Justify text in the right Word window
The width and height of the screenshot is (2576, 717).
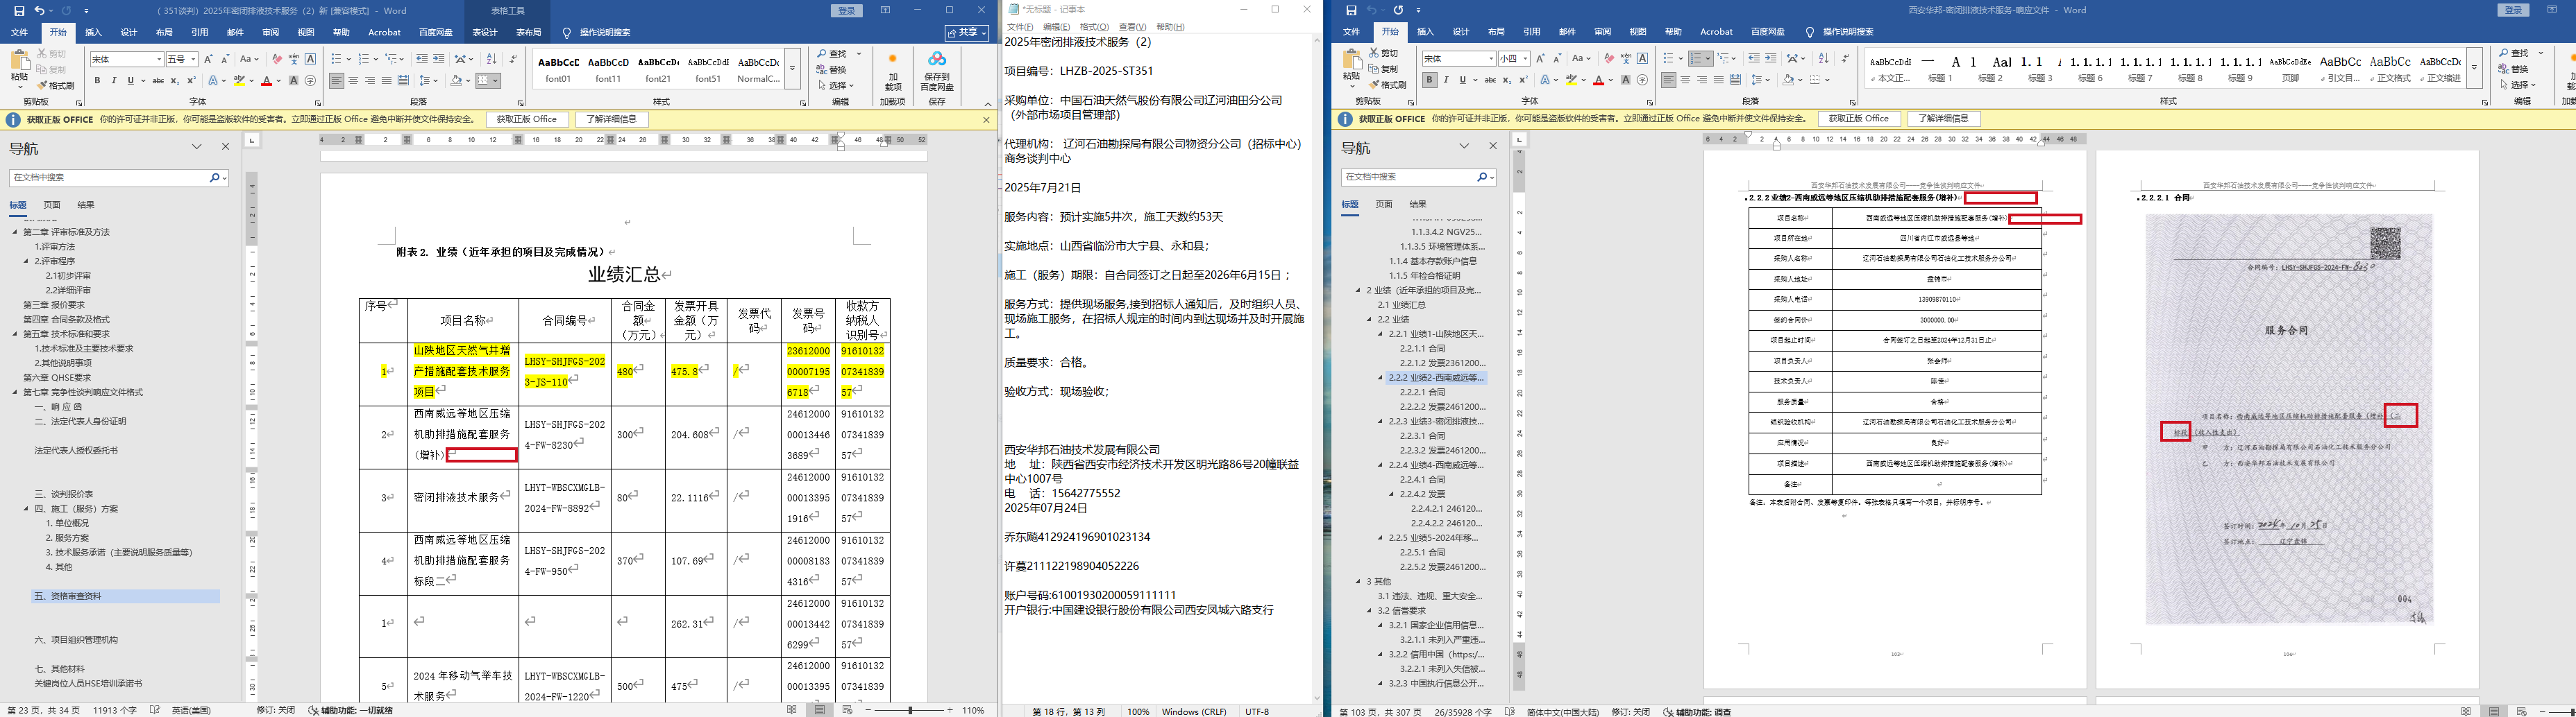pos(1719,80)
